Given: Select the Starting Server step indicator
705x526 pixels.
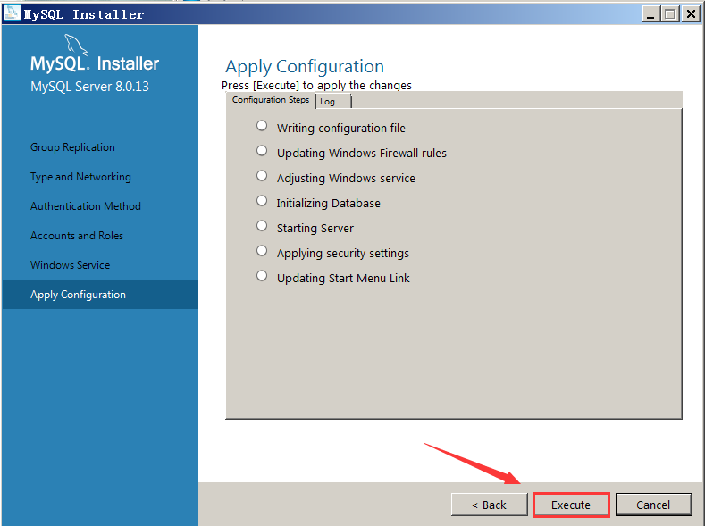Looking at the screenshot, I should 262,226.
